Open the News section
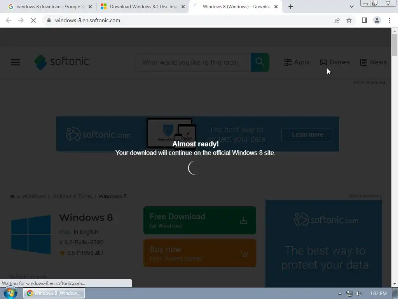Image resolution: width=398 pixels, height=299 pixels. 374,62
